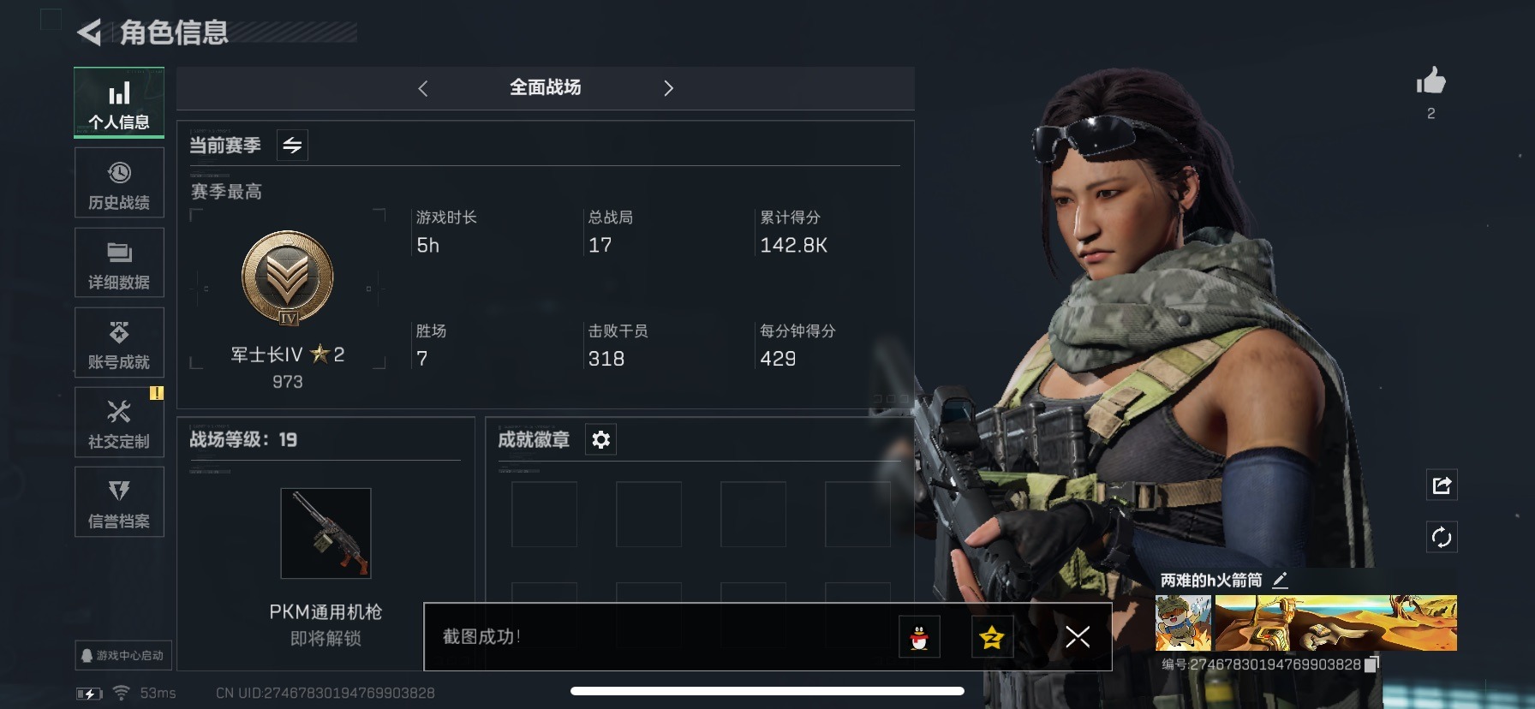Click the share profile icon
Screen dimensions: 1535x709
(1442, 486)
